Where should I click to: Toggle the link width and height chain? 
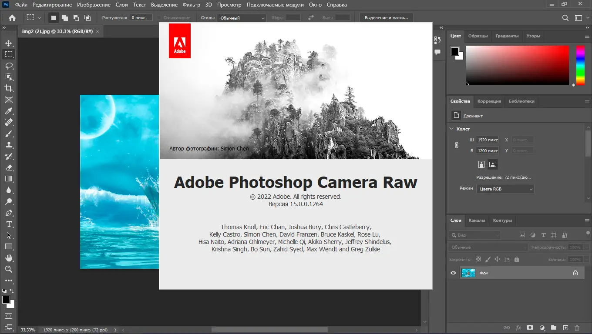pos(457,145)
